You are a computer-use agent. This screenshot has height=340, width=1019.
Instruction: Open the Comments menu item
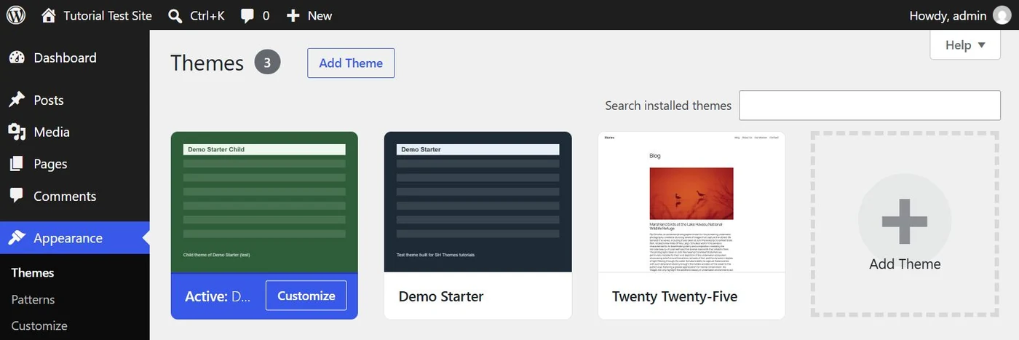point(75,196)
